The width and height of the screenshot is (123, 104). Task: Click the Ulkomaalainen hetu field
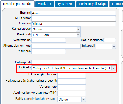click(56, 46)
